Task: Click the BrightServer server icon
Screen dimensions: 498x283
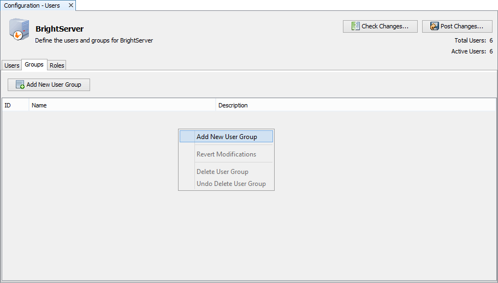Action: coord(18,30)
